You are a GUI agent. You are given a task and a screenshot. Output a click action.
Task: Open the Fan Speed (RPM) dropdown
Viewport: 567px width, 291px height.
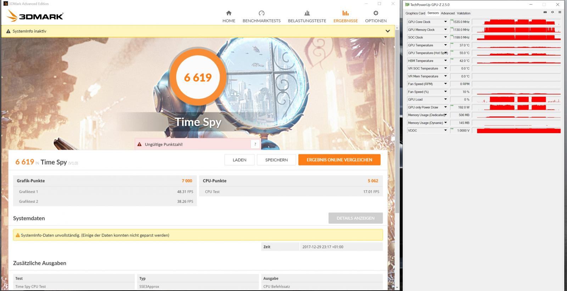click(x=445, y=84)
